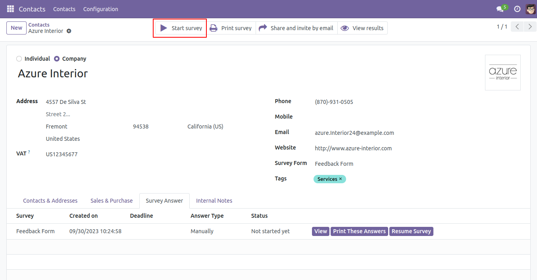Click the gear icon beside Azure Interior
The image size is (537, 280).
point(69,31)
